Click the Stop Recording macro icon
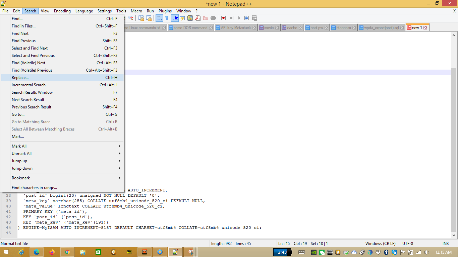This screenshot has height=257, width=458. click(231, 18)
